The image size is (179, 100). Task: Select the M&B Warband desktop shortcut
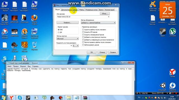coord(15,47)
